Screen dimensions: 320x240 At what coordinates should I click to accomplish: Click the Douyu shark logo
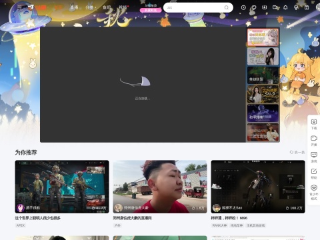38,7
